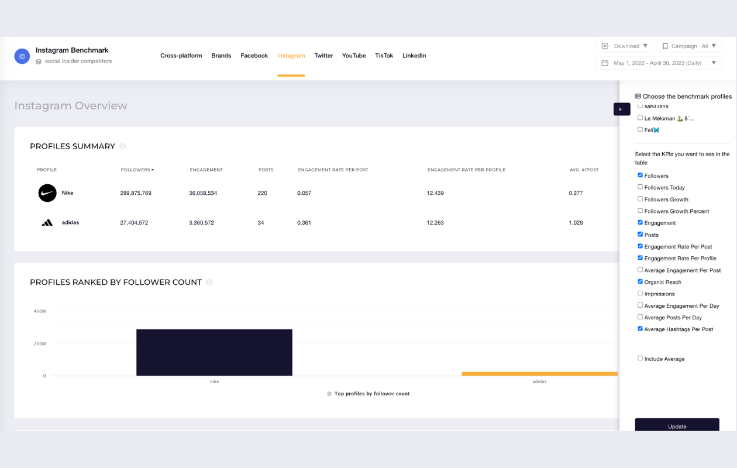Tick the Include Average checkbox
The height and width of the screenshot is (468, 737).
coord(640,359)
